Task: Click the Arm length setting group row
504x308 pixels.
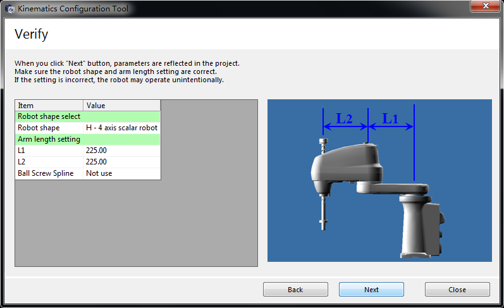Action: [88, 139]
